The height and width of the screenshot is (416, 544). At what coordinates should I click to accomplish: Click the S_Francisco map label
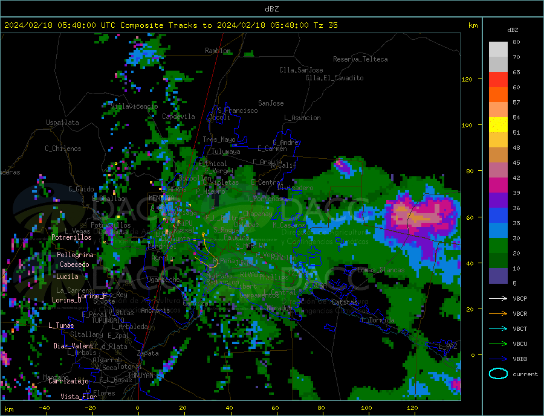238,110
